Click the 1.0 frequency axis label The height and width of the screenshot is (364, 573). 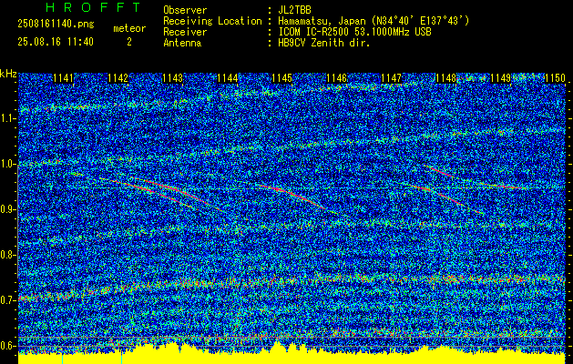[8, 164]
